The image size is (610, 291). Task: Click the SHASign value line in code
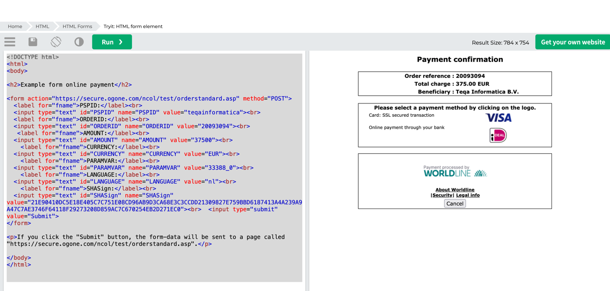pos(154,202)
